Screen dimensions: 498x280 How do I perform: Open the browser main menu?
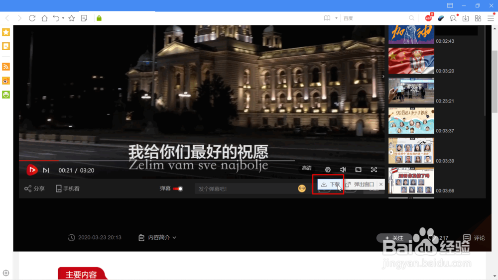coord(491,18)
